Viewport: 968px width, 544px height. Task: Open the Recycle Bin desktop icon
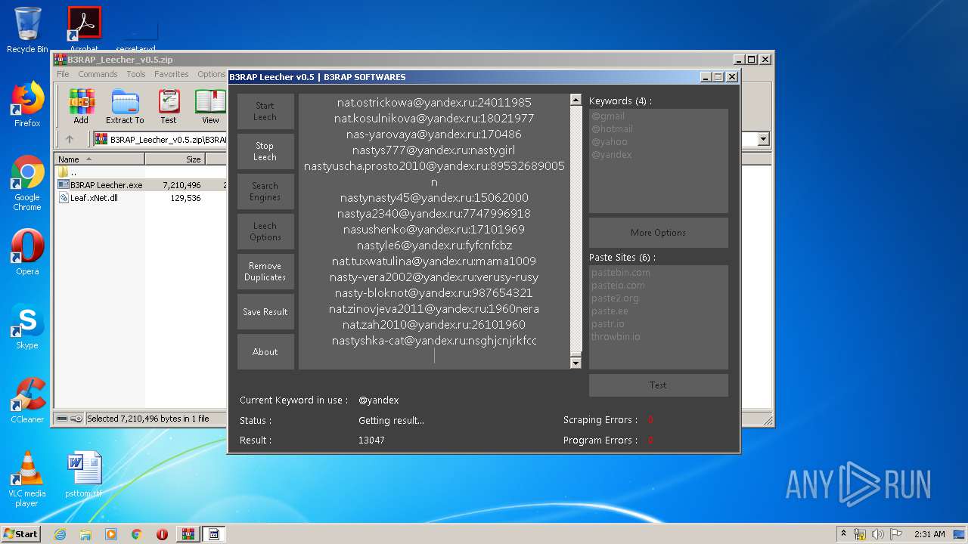pyautogui.click(x=27, y=30)
